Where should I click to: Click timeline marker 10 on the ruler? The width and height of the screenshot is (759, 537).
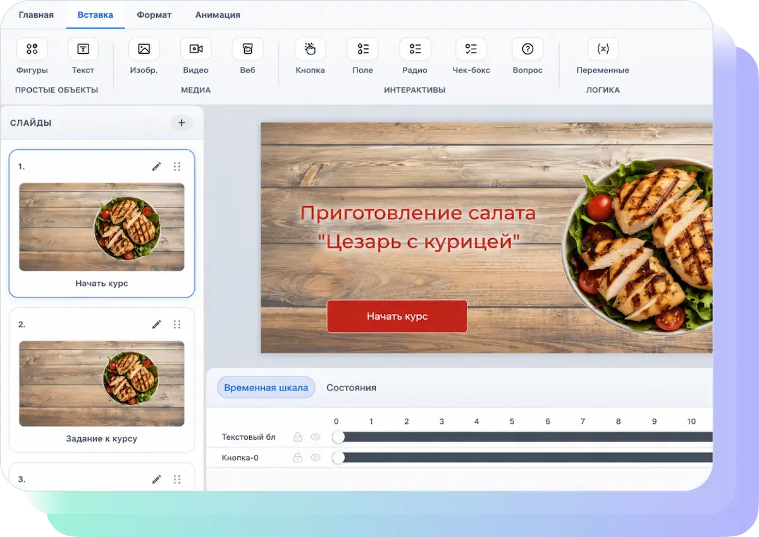[x=691, y=421]
